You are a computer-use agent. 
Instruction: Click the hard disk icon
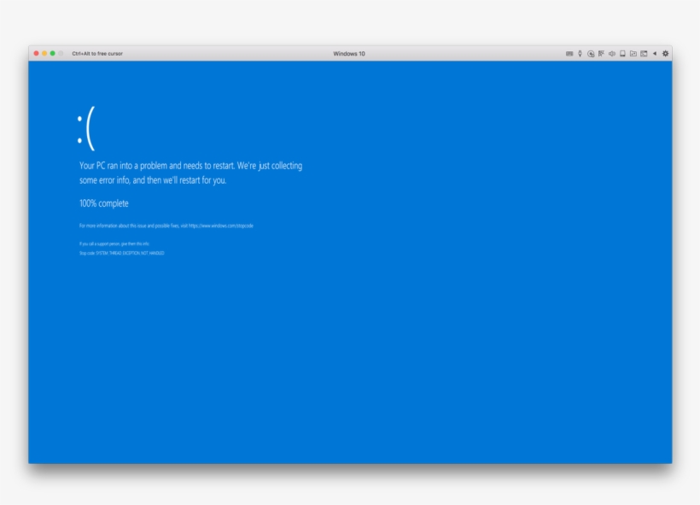click(x=622, y=53)
